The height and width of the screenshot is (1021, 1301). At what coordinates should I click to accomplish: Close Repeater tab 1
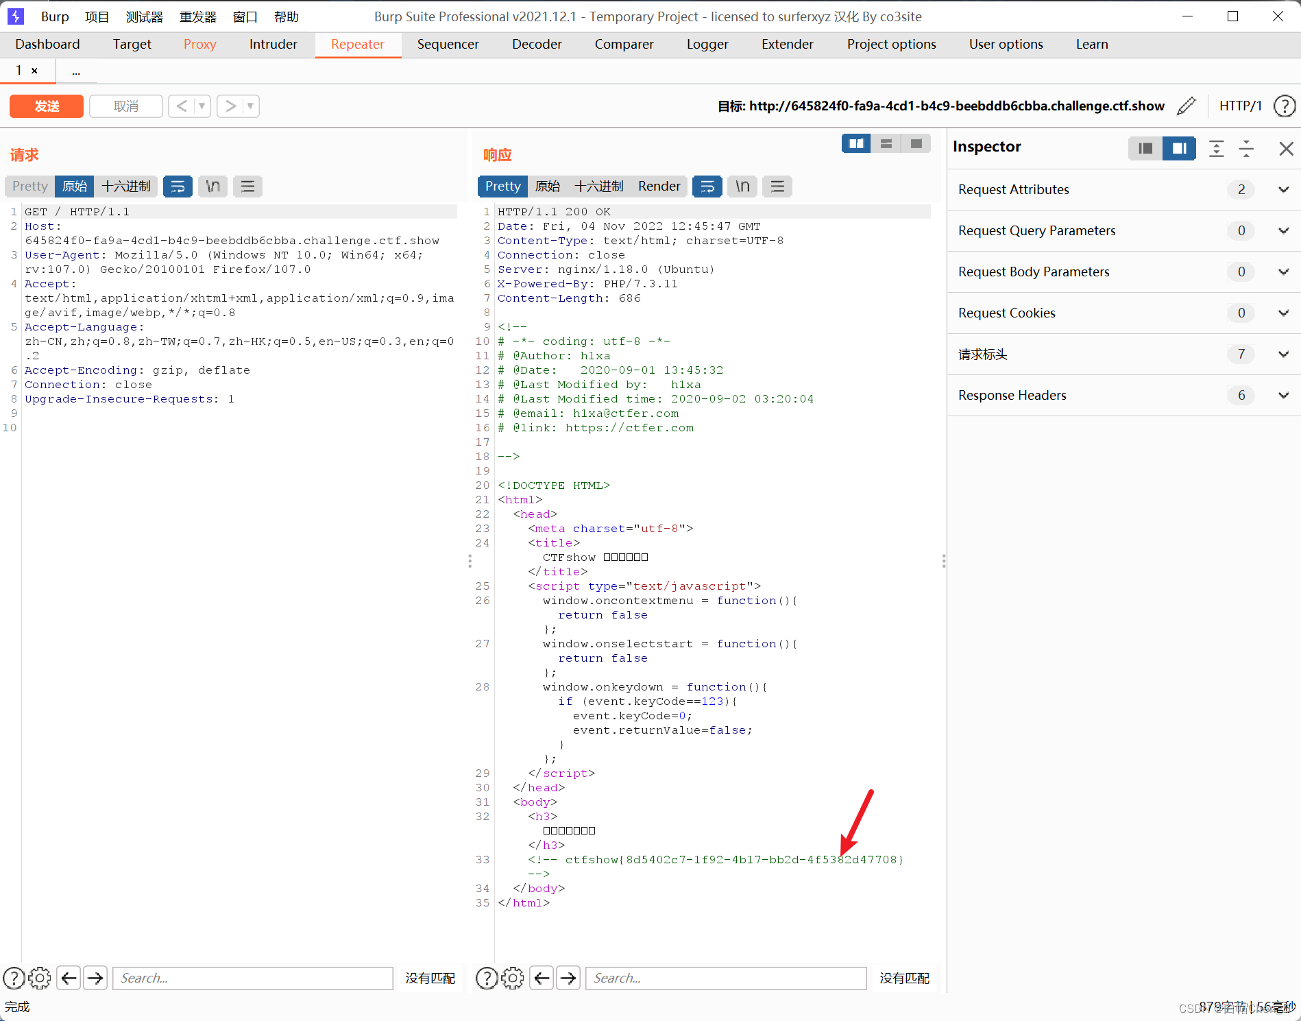(x=34, y=71)
